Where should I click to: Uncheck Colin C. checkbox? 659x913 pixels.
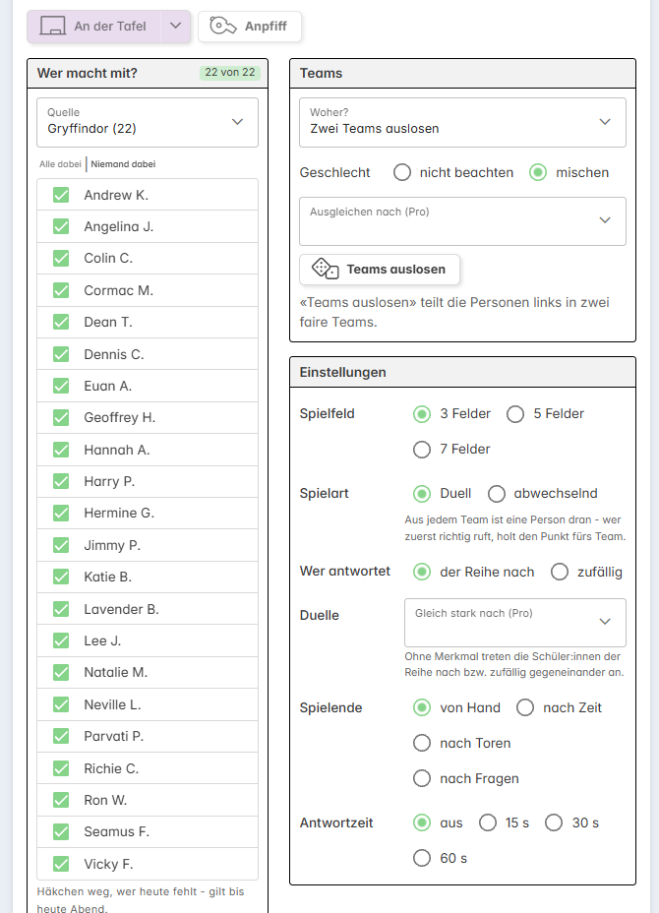pos(61,258)
